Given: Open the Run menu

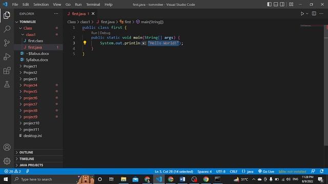Looking at the screenshot, I should [x=78, y=5].
